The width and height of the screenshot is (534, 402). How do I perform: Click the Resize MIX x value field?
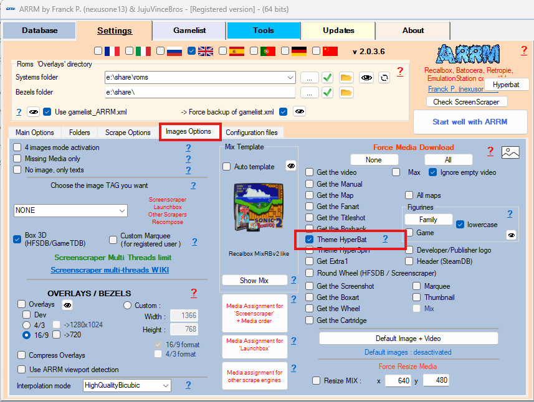397,380
